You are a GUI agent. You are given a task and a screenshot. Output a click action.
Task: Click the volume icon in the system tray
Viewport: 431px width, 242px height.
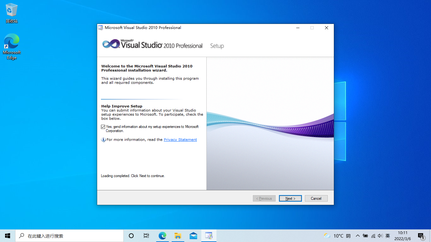click(x=380, y=235)
